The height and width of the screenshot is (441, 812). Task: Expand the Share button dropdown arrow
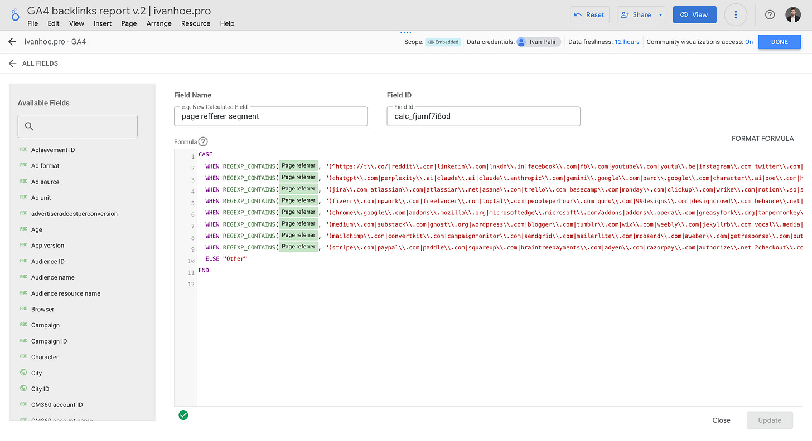tap(661, 15)
